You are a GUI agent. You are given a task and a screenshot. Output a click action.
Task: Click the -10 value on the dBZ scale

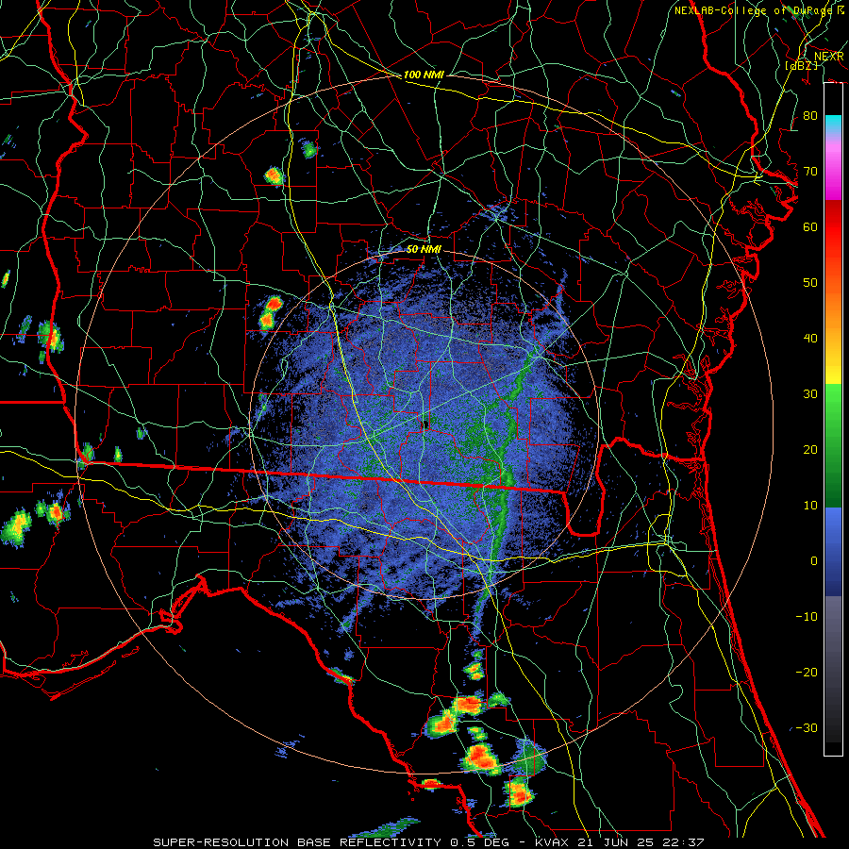click(807, 617)
